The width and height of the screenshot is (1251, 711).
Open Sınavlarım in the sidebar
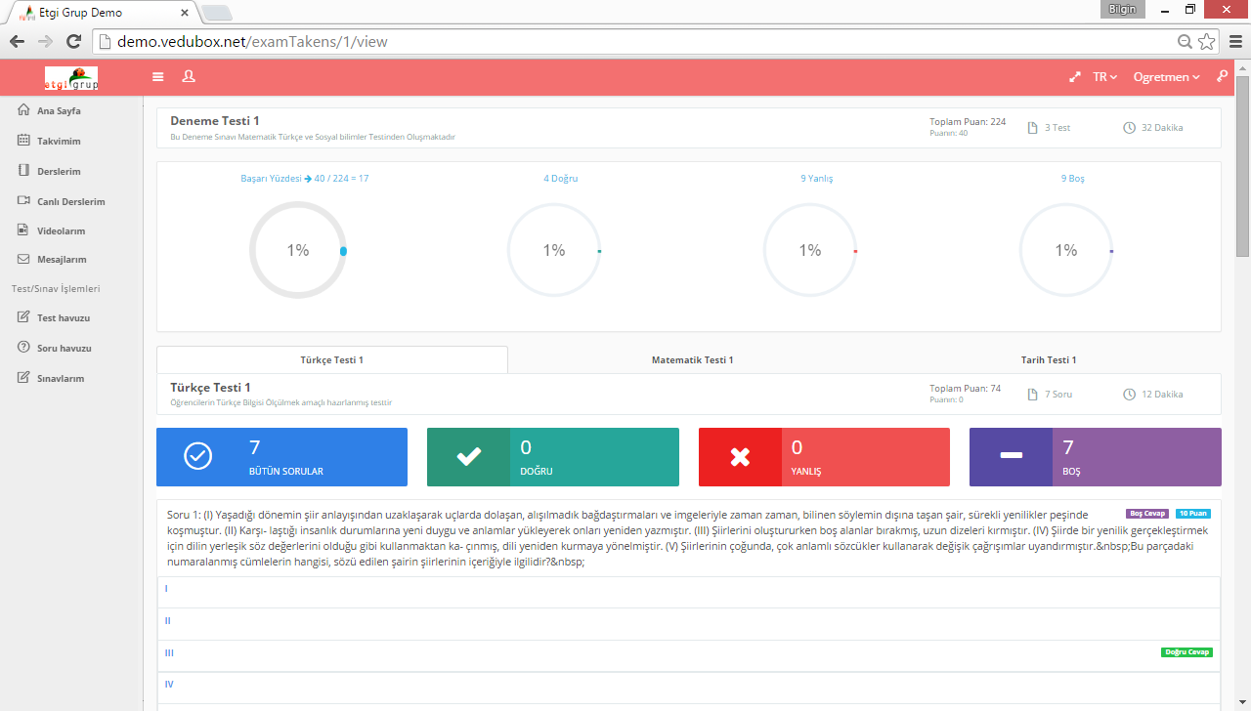tap(61, 379)
